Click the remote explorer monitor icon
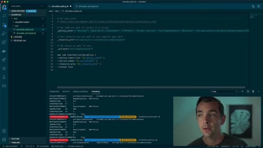The height and width of the screenshot is (148, 263). (x=4, y=69)
